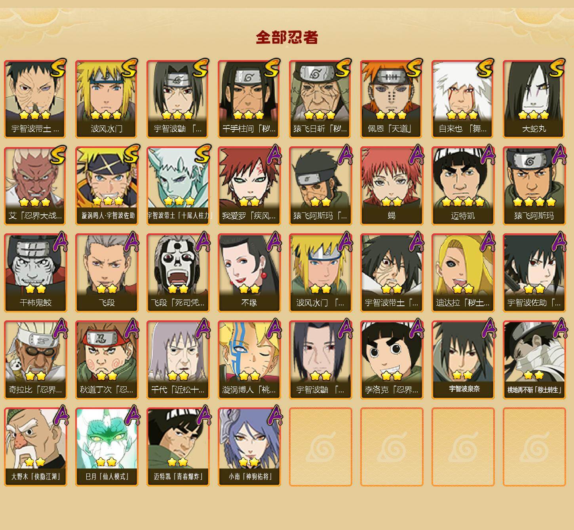
Task: Select the 波风水门 S-rank ninja card
Action: pos(106,99)
